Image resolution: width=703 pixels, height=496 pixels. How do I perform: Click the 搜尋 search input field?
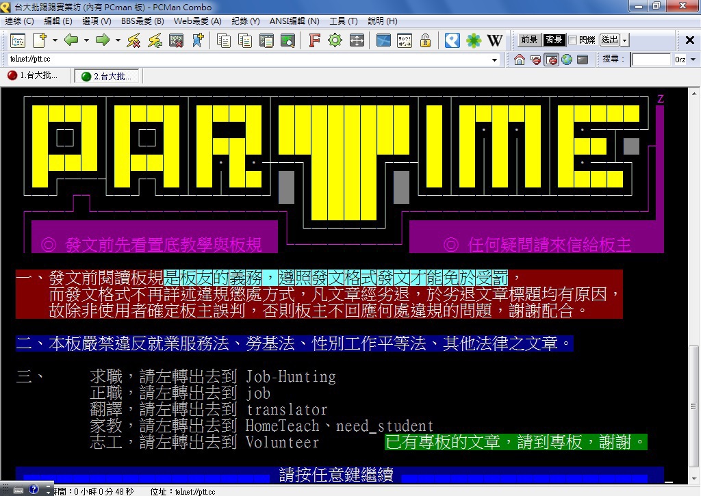[x=650, y=60]
